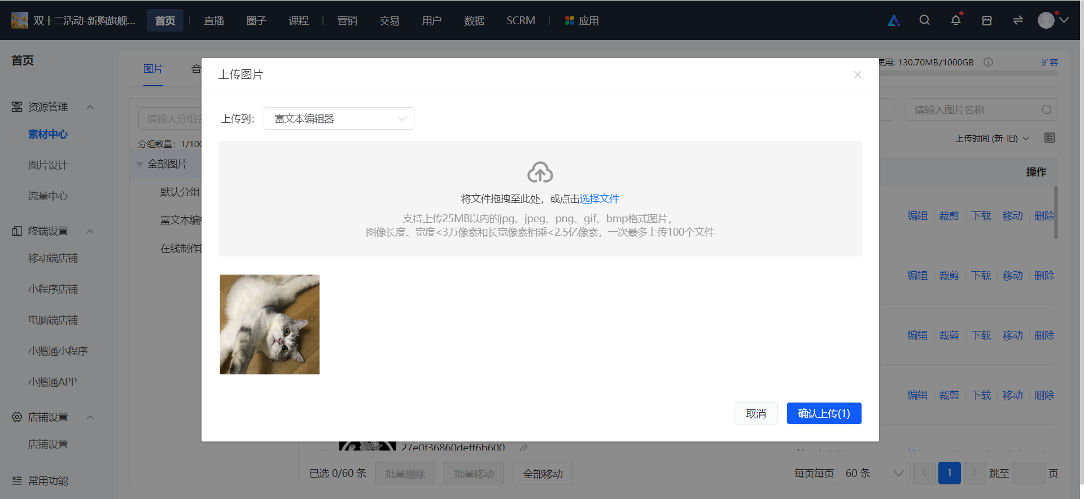Click the cloud upload icon in drop zone
The height and width of the screenshot is (499, 1084).
(540, 173)
